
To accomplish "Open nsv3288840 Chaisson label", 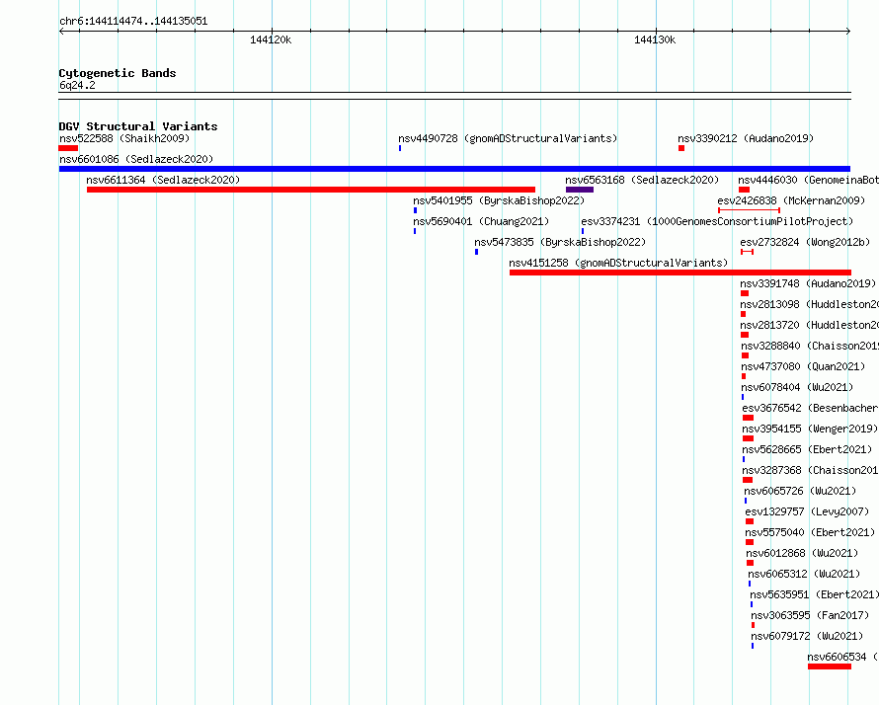I will [x=810, y=346].
